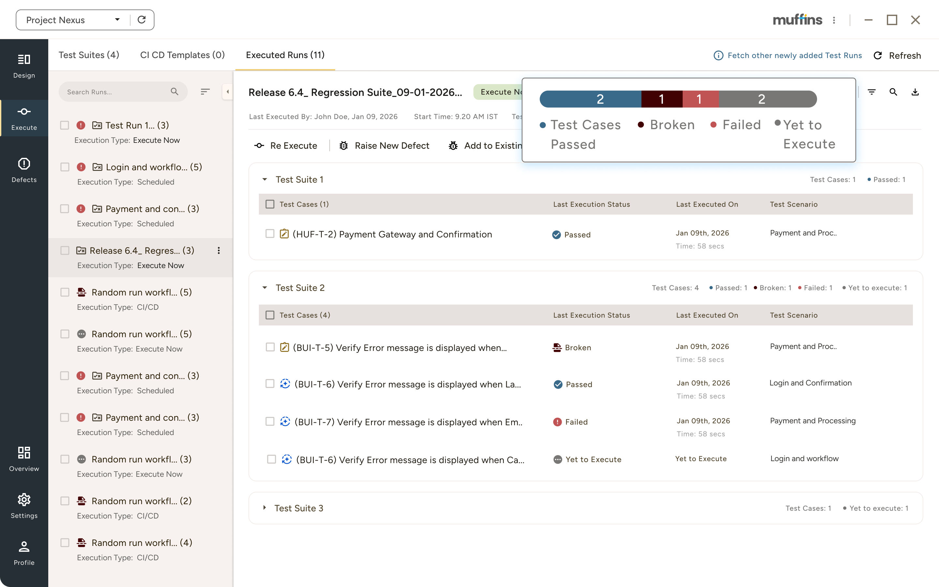Open Settings from the left sidebar

[24, 505]
